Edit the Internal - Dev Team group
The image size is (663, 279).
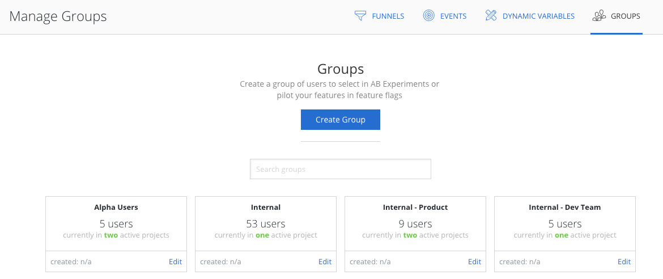[x=624, y=261]
